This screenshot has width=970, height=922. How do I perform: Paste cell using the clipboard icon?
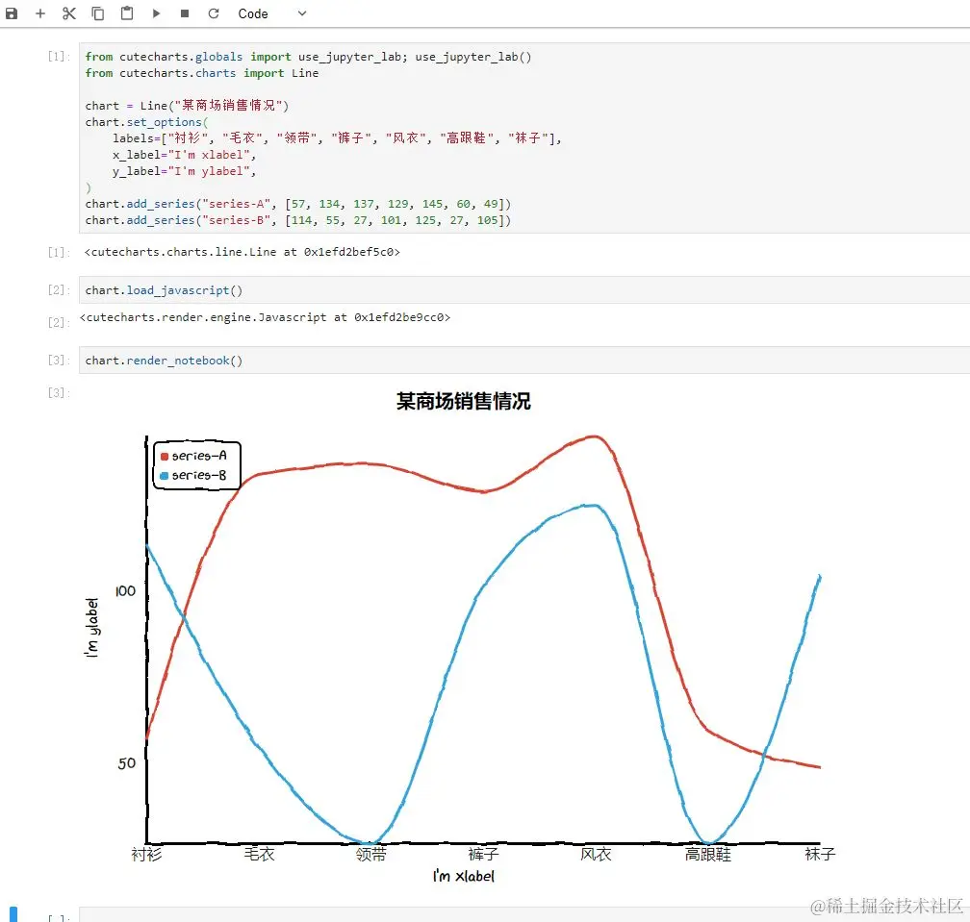[127, 12]
